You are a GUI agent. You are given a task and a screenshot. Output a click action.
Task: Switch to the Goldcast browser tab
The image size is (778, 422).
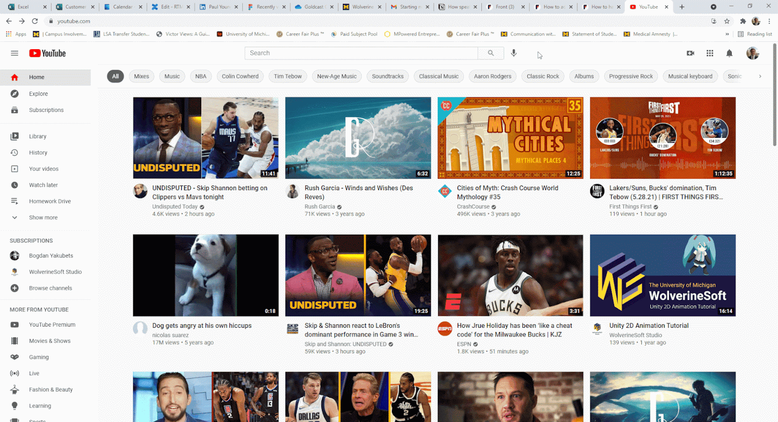(313, 7)
